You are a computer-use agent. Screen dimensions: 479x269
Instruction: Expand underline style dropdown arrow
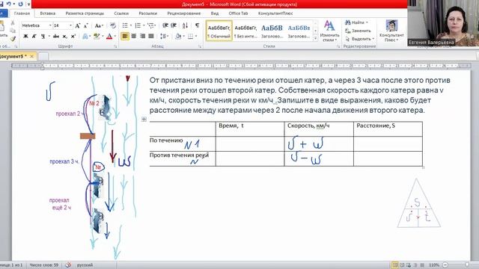[x=49, y=37]
